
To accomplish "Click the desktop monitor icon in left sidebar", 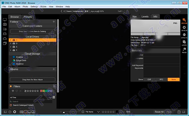I will click(x=5, y=20).
